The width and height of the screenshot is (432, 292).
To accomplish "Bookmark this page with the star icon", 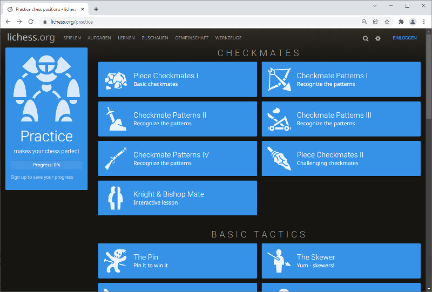I will point(387,22).
